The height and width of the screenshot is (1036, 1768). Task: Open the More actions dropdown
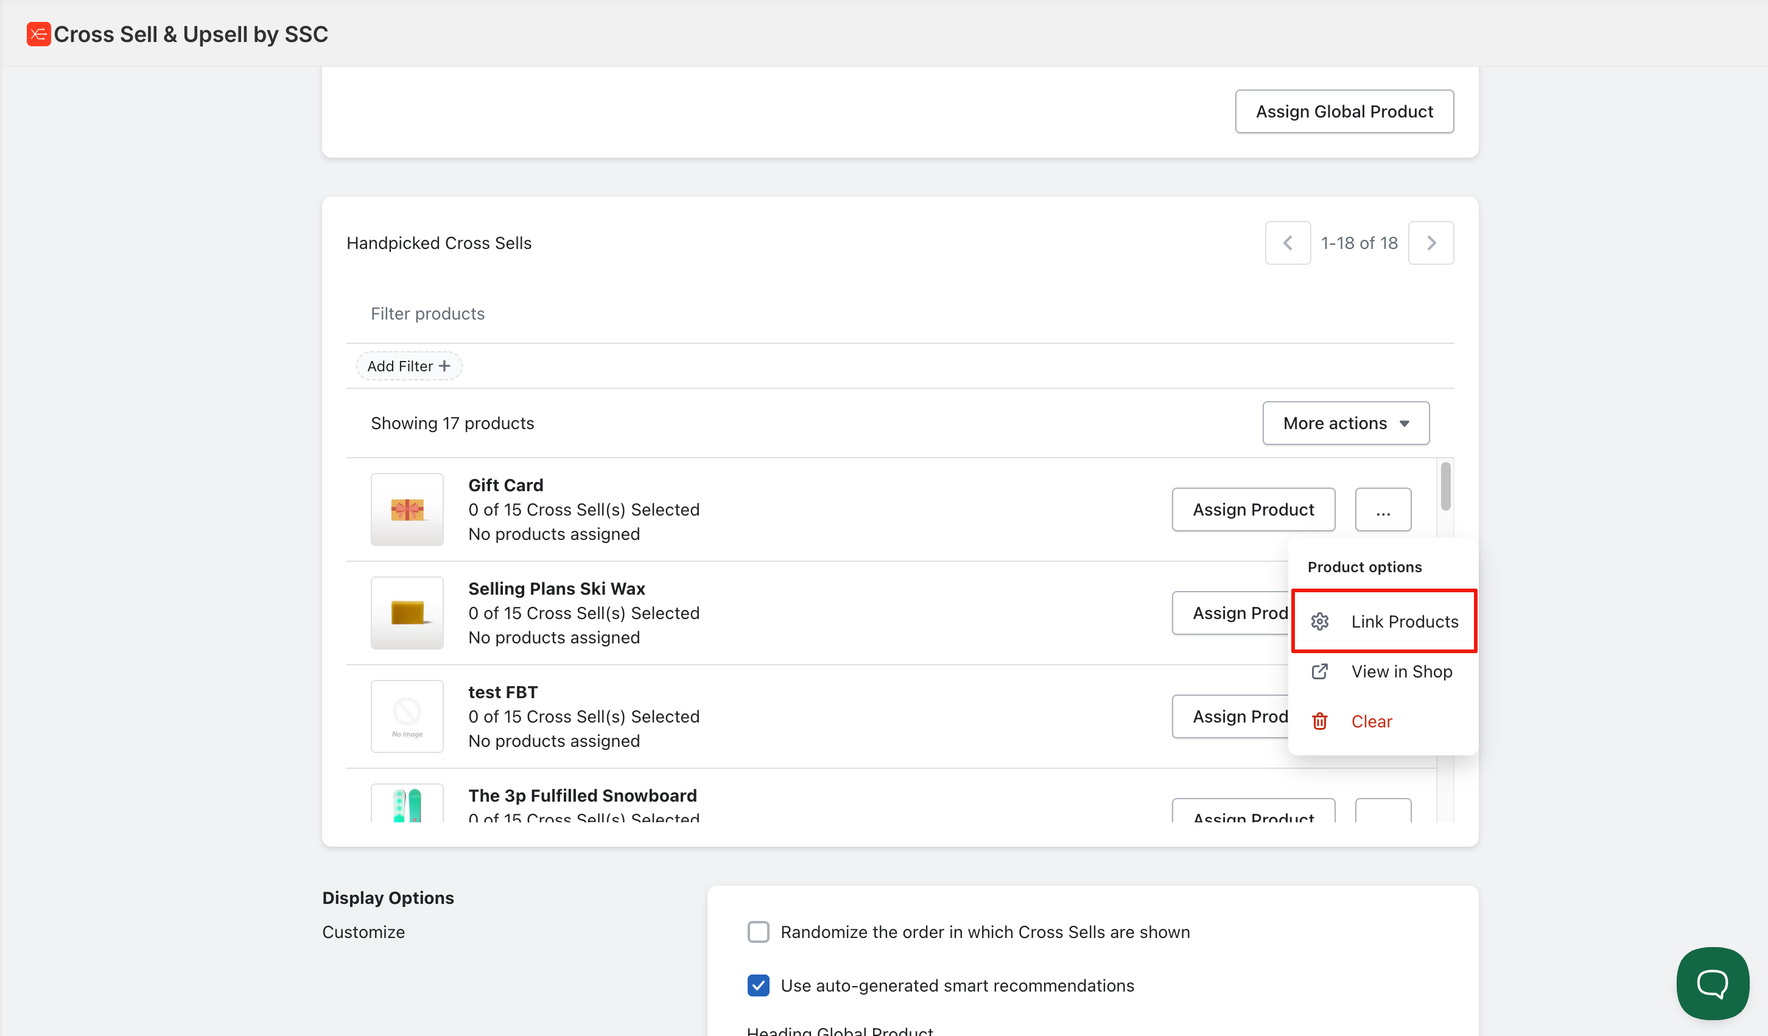1345,423
